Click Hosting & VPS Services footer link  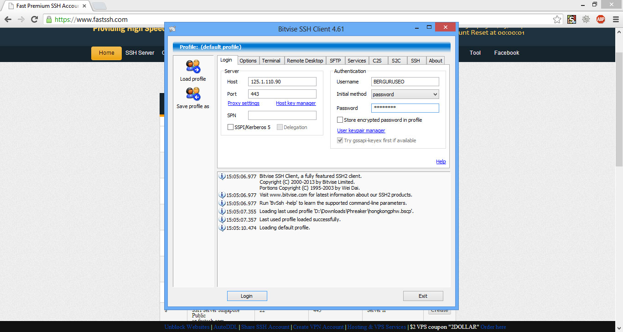[377, 327]
